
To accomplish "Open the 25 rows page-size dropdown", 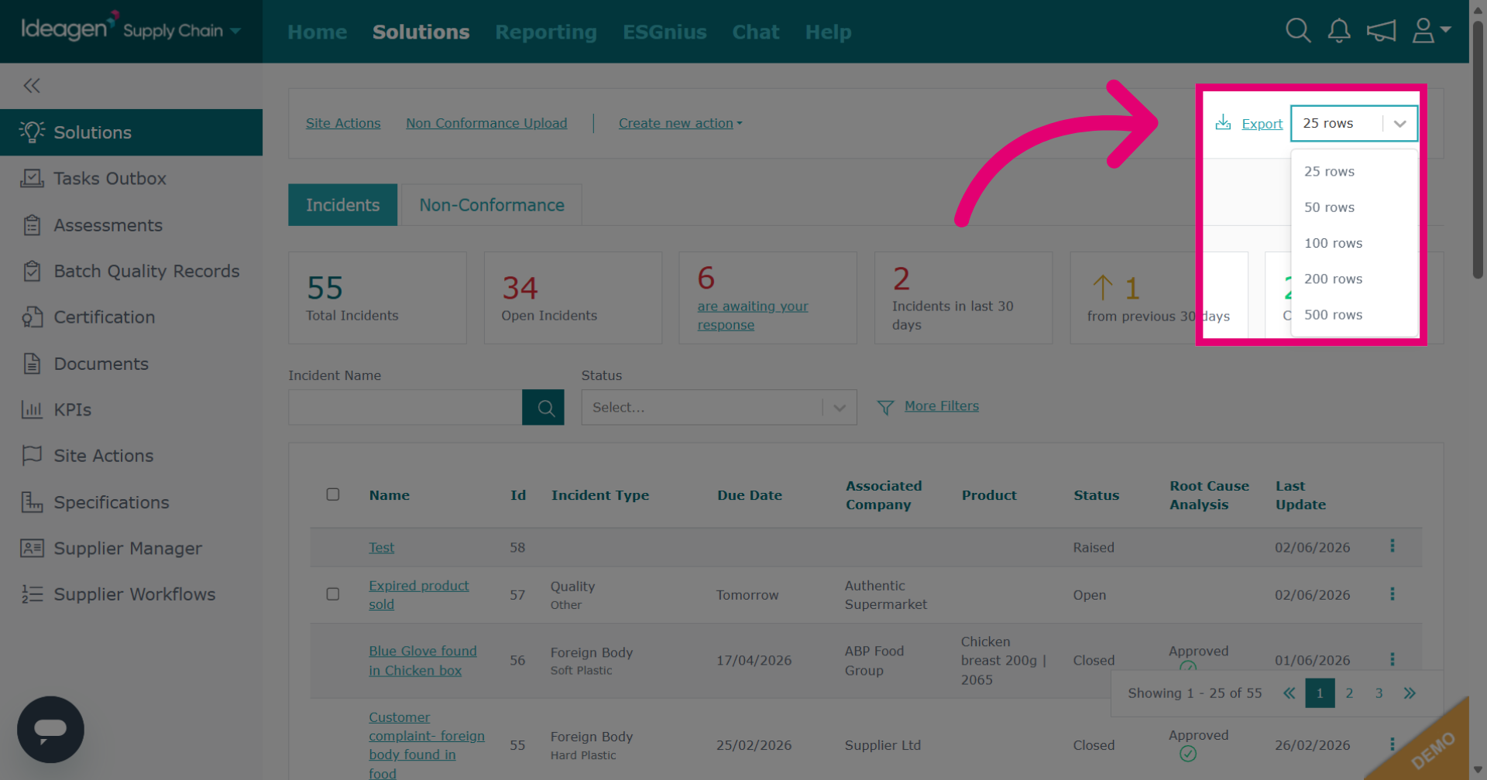I will 1354,123.
